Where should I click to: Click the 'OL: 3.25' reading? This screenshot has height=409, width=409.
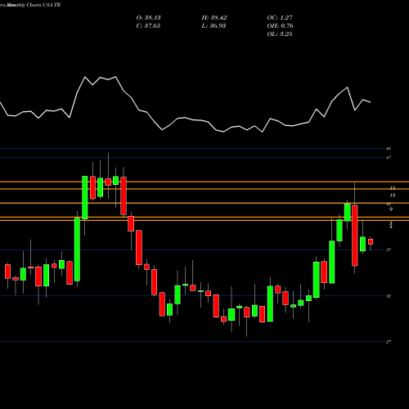click(x=280, y=34)
